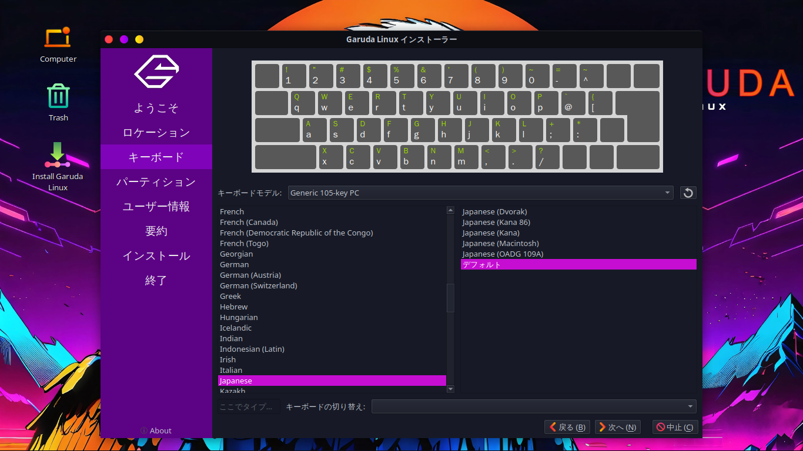Click the ここでタイプ test input field
Screen dimensions: 803x451
(249, 406)
